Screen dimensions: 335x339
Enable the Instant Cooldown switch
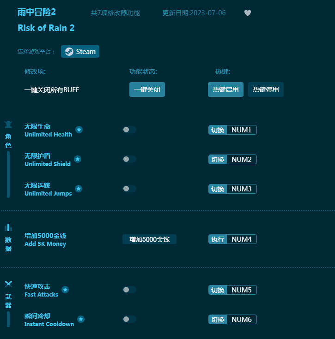pos(129,319)
